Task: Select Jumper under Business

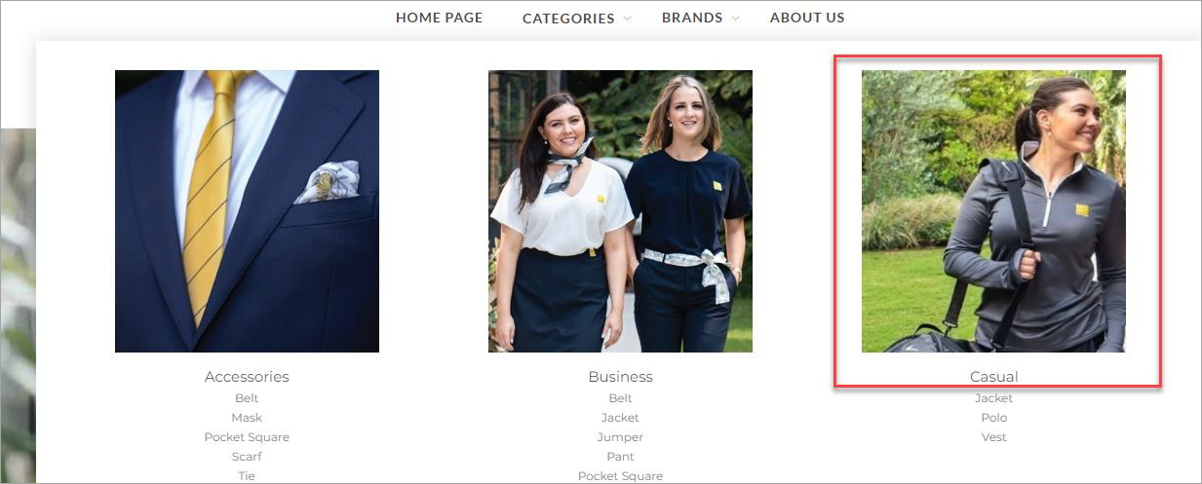Action: point(620,437)
